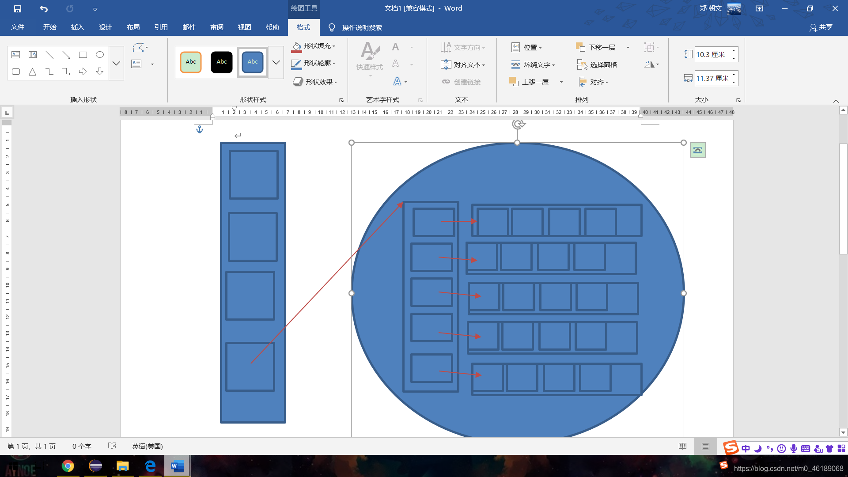Select the triangle shape
The image size is (848, 477).
pos(33,72)
